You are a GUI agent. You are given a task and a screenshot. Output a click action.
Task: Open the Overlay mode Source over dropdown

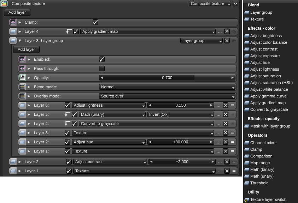click(x=167, y=96)
